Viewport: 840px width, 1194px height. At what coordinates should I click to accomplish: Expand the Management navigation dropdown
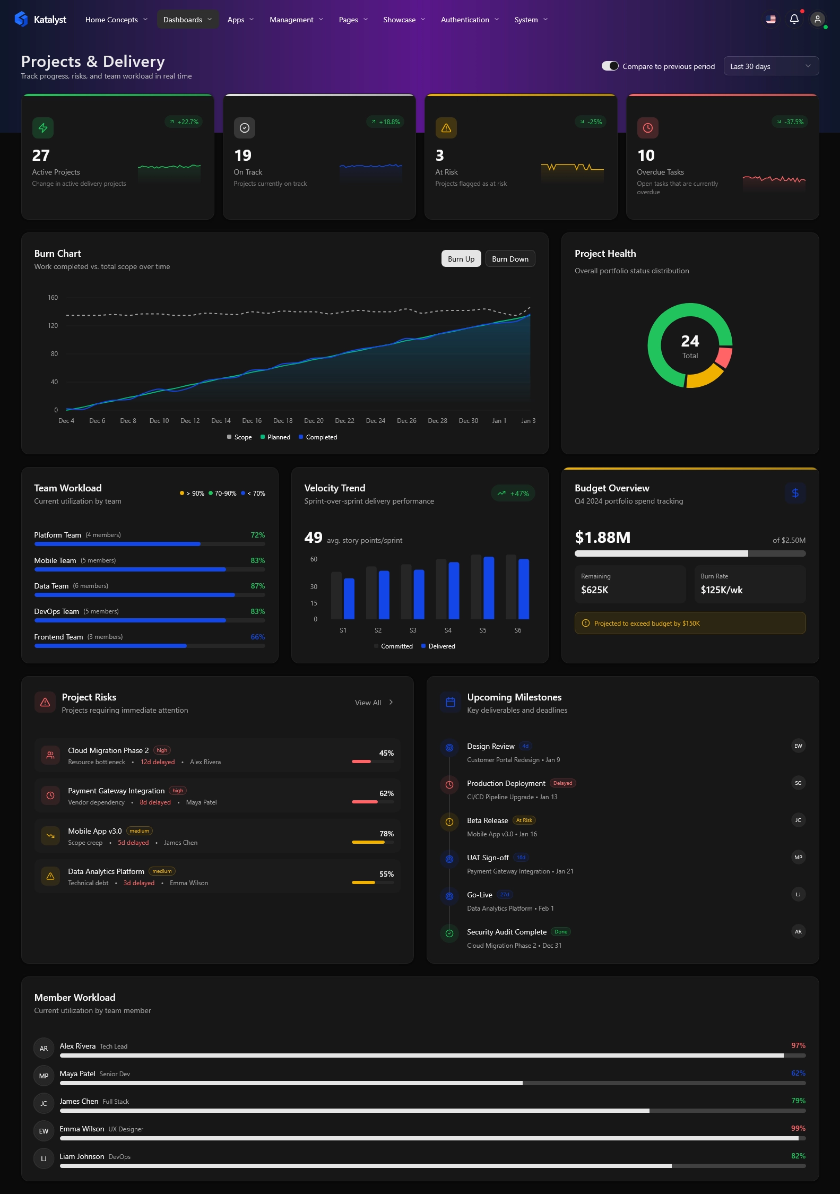click(296, 20)
